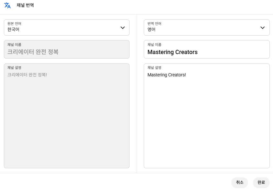Select the 한국어 source language value
The height and width of the screenshot is (190, 273).
click(14, 29)
